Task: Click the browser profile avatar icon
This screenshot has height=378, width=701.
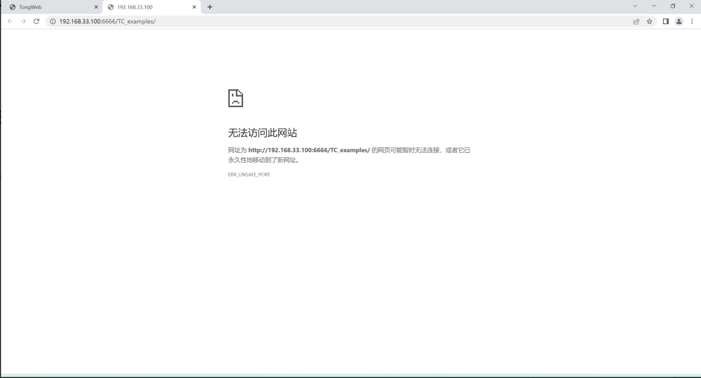Action: [x=679, y=22]
